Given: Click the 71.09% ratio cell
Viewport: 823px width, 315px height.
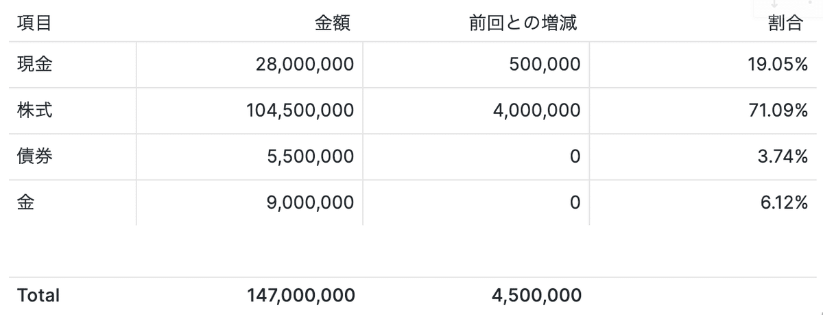Looking at the screenshot, I should tap(778, 110).
